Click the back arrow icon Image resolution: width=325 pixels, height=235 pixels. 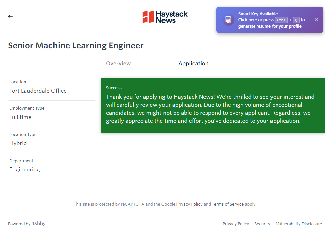(x=10, y=17)
